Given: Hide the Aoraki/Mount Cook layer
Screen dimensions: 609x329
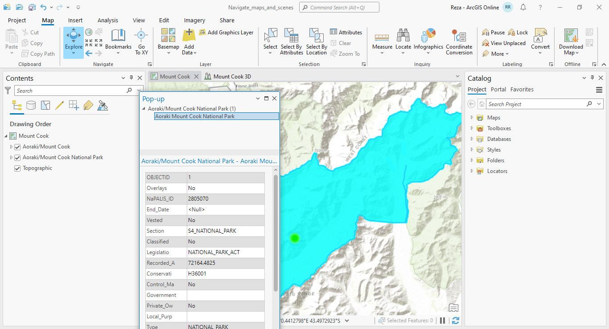Looking at the screenshot, I should [18, 146].
